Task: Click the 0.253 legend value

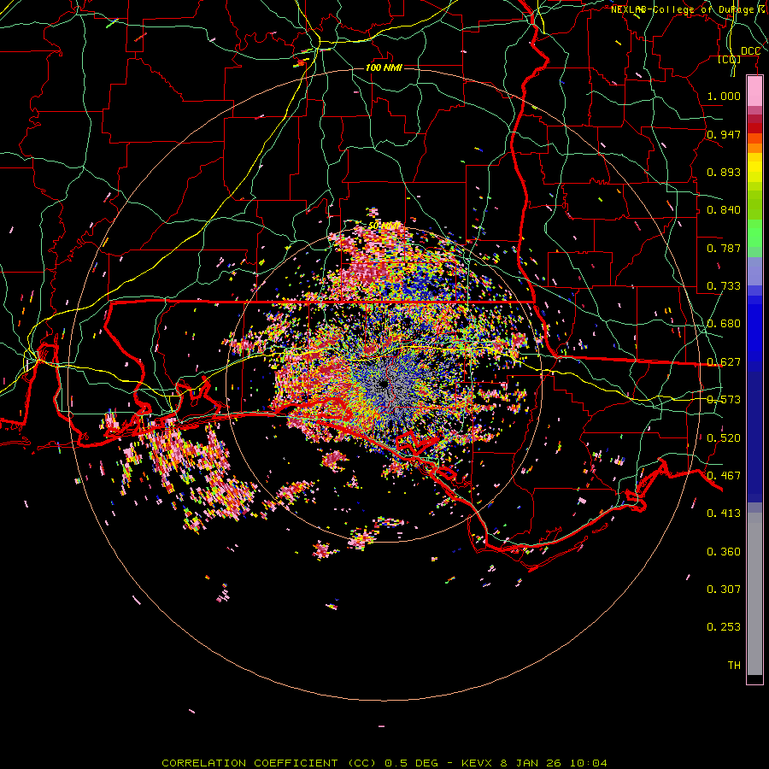Action: (724, 627)
